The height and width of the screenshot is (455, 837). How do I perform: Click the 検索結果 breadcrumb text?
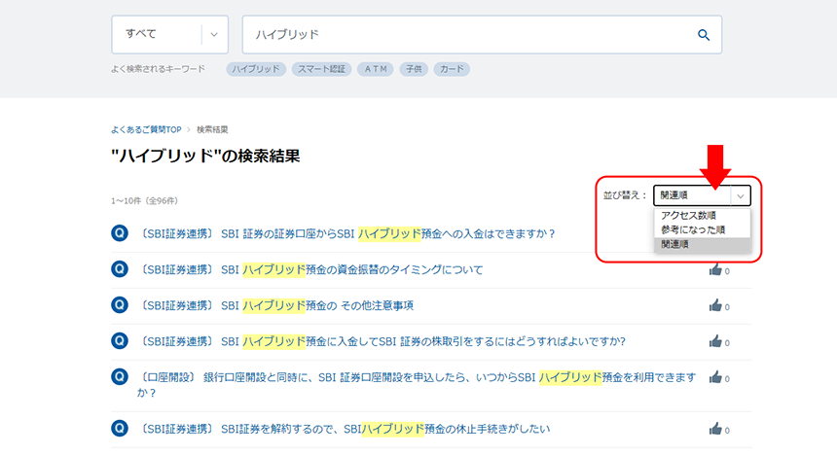[212, 129]
